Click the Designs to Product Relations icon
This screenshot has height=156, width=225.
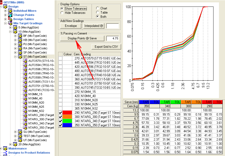[5, 153]
